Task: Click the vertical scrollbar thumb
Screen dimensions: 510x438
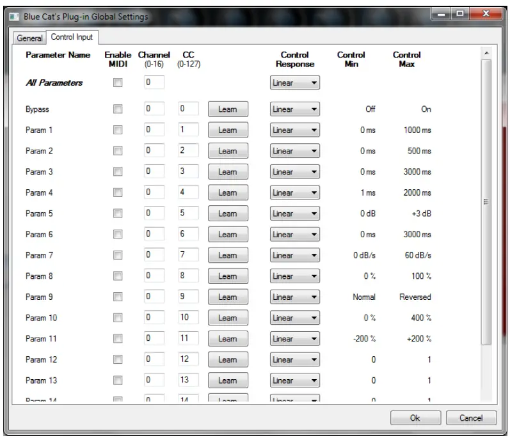Action: [486, 202]
